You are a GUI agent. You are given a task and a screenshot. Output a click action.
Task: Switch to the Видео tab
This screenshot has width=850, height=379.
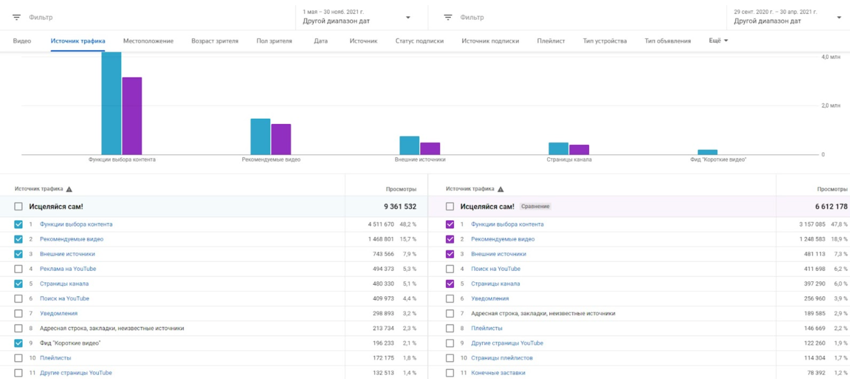click(x=22, y=41)
